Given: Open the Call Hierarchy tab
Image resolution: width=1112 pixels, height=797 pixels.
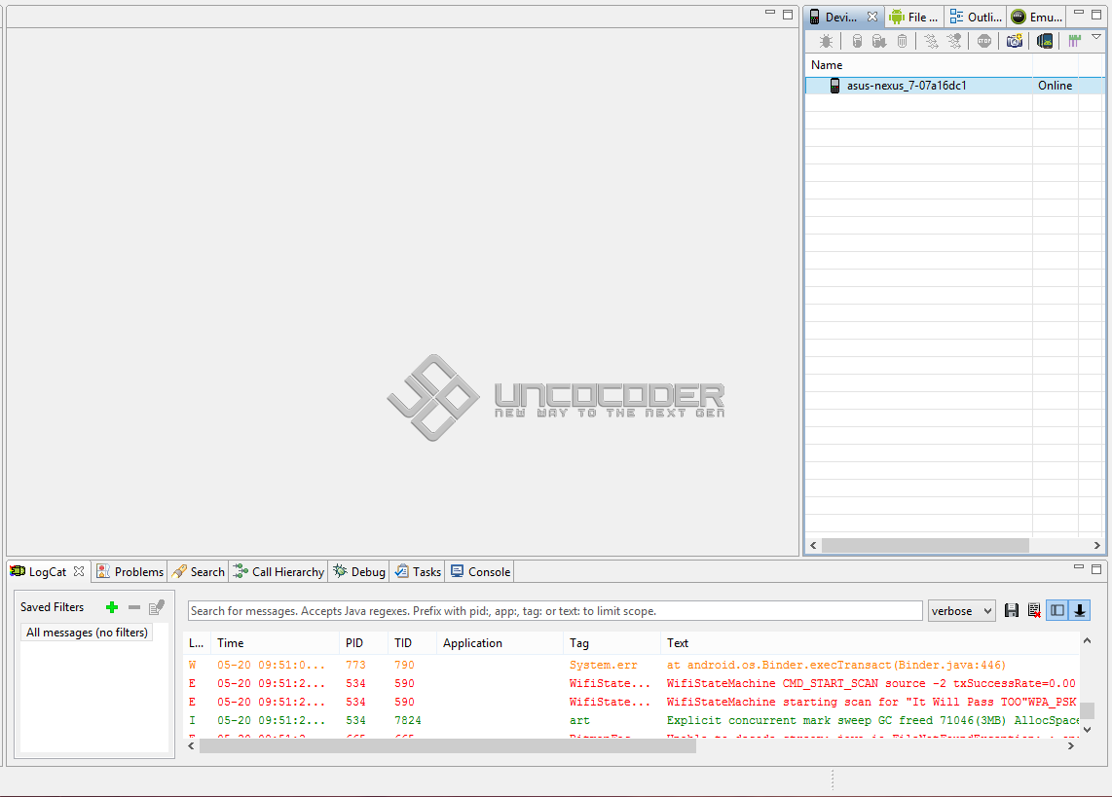Looking at the screenshot, I should click(x=279, y=571).
